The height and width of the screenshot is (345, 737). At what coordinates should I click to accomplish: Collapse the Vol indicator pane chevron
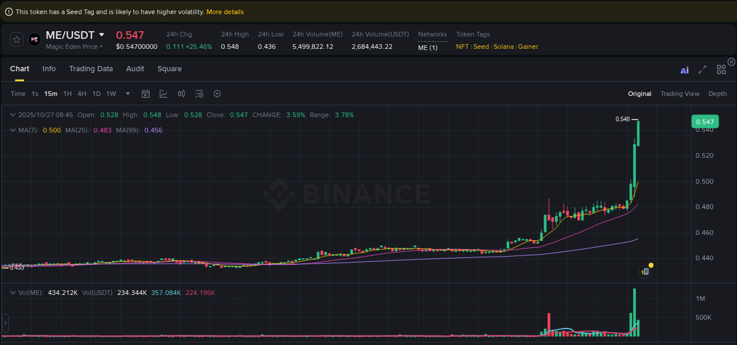tap(13, 293)
